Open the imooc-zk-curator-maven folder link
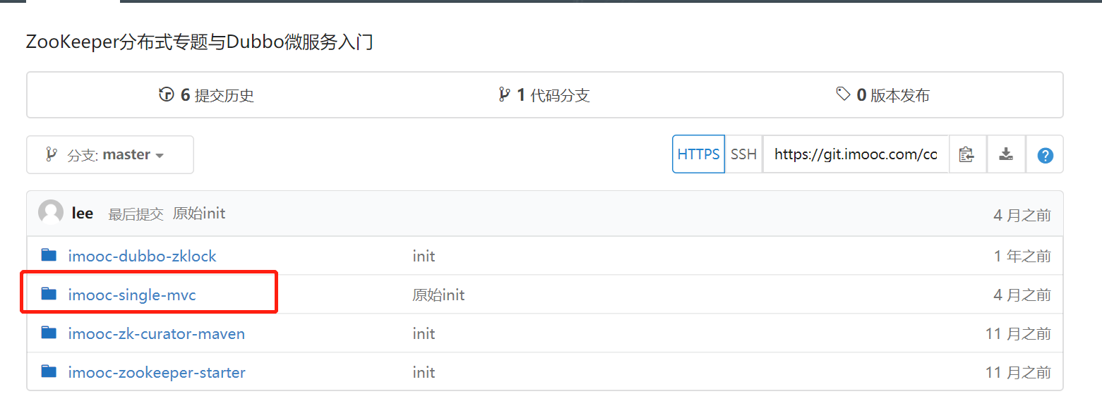1102x413 pixels. click(x=157, y=333)
